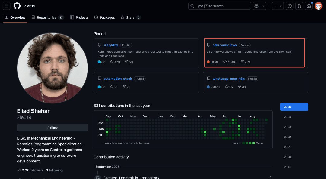Click the stargazers count 26.8k on n8n-workflows
Screen dimensions: 326x179
[x=229, y=62]
